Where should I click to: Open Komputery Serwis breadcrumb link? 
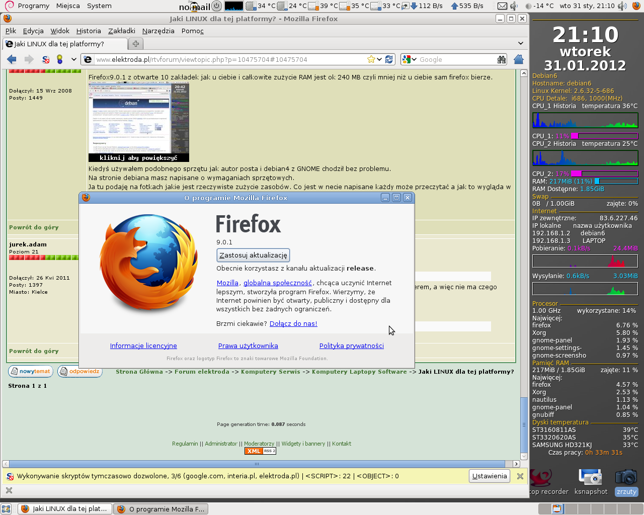tap(271, 372)
